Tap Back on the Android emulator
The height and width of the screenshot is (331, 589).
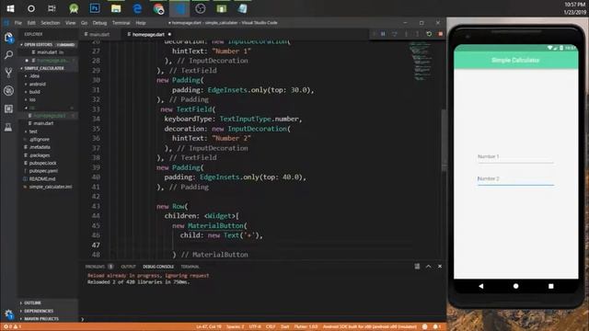(x=480, y=286)
